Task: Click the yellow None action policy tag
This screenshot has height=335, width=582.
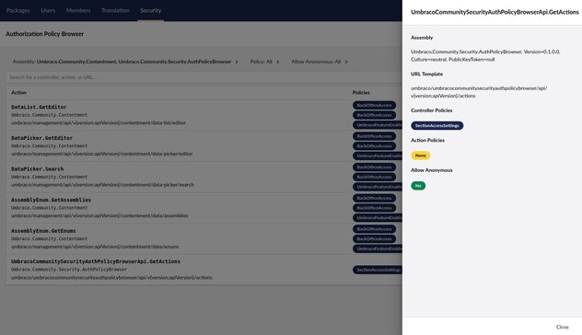Action: [x=420, y=156]
